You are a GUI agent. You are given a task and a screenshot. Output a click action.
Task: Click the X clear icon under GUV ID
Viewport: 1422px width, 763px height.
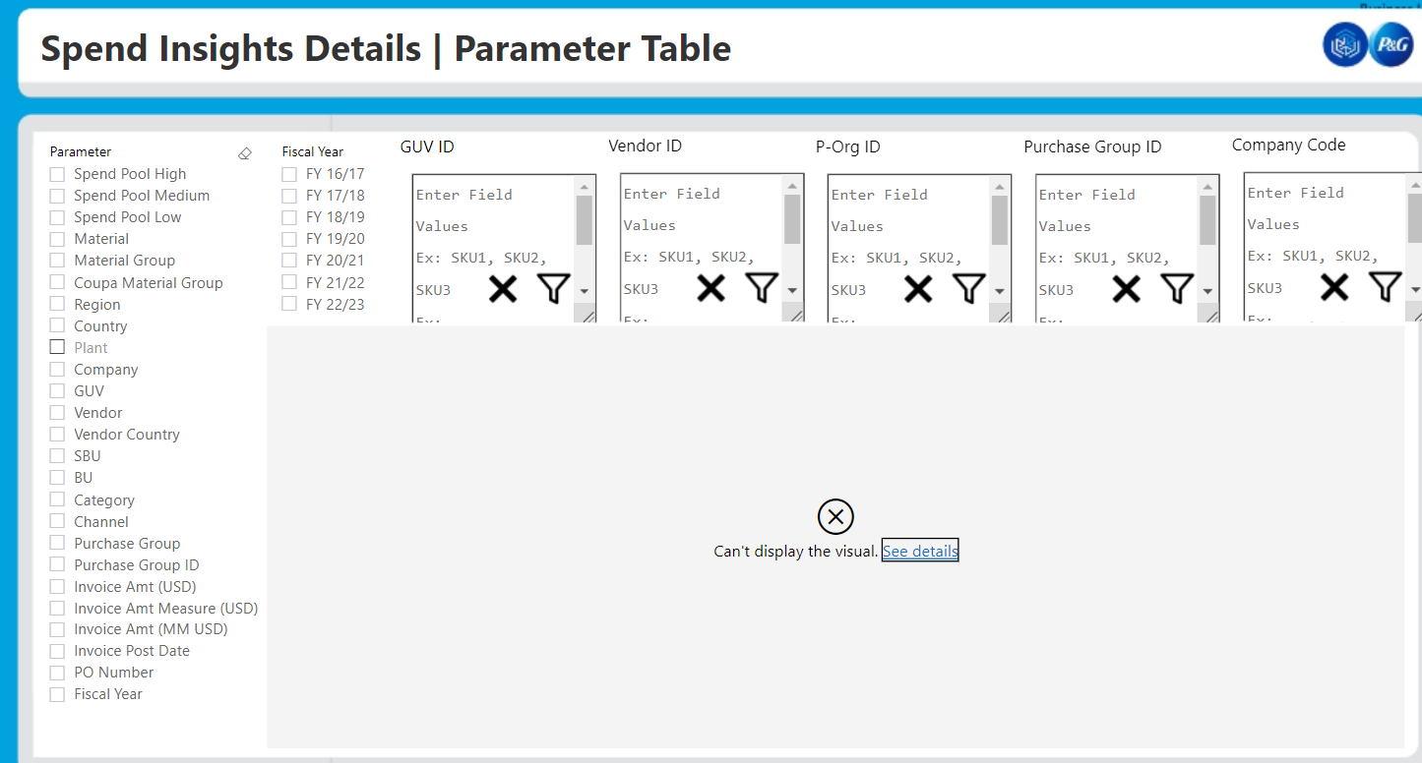[503, 289]
